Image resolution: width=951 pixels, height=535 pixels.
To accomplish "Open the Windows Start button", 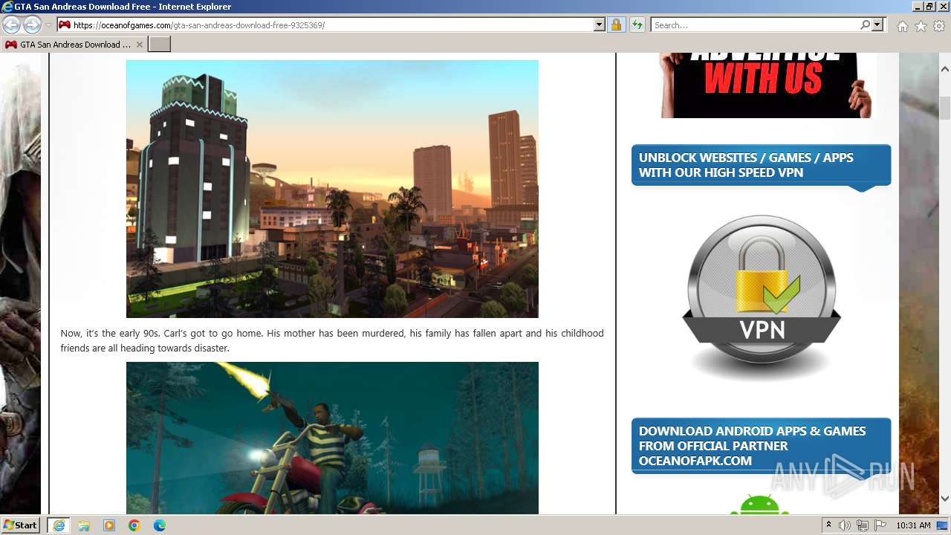I will point(21,525).
